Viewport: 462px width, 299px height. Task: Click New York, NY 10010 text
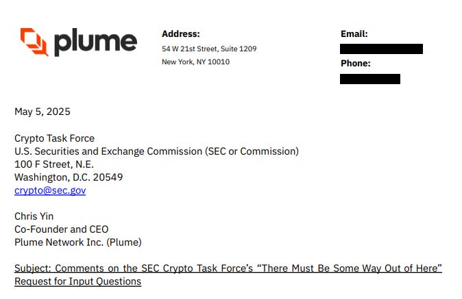pyautogui.click(x=195, y=62)
